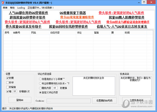Open link 倍增人气-人气QQ说说日志转发重发

click(122, 26)
